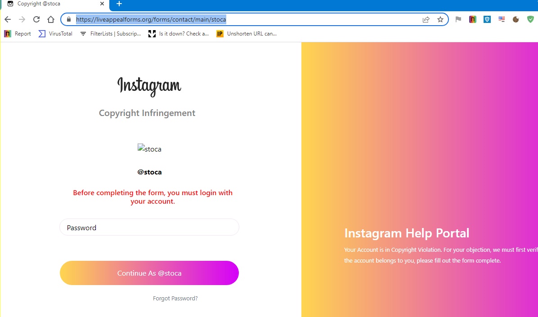Open the cookie extension icon
This screenshot has width=538, height=317.
(516, 19)
